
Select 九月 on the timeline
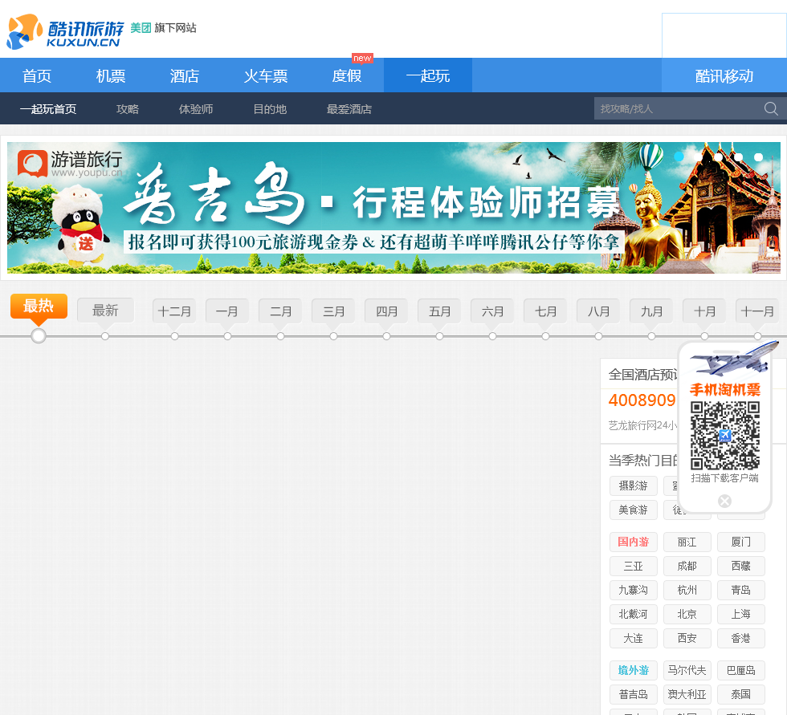(651, 311)
